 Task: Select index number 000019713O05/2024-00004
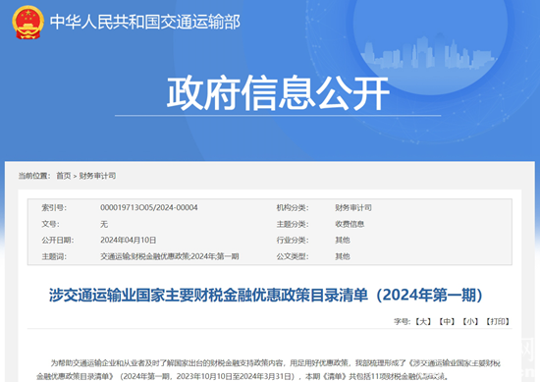[x=149, y=207]
